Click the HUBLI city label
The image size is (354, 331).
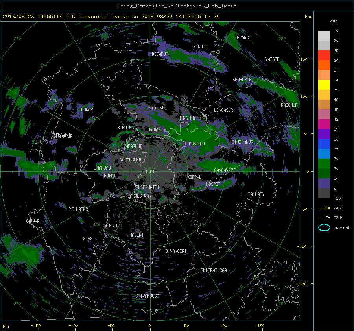click(110, 176)
